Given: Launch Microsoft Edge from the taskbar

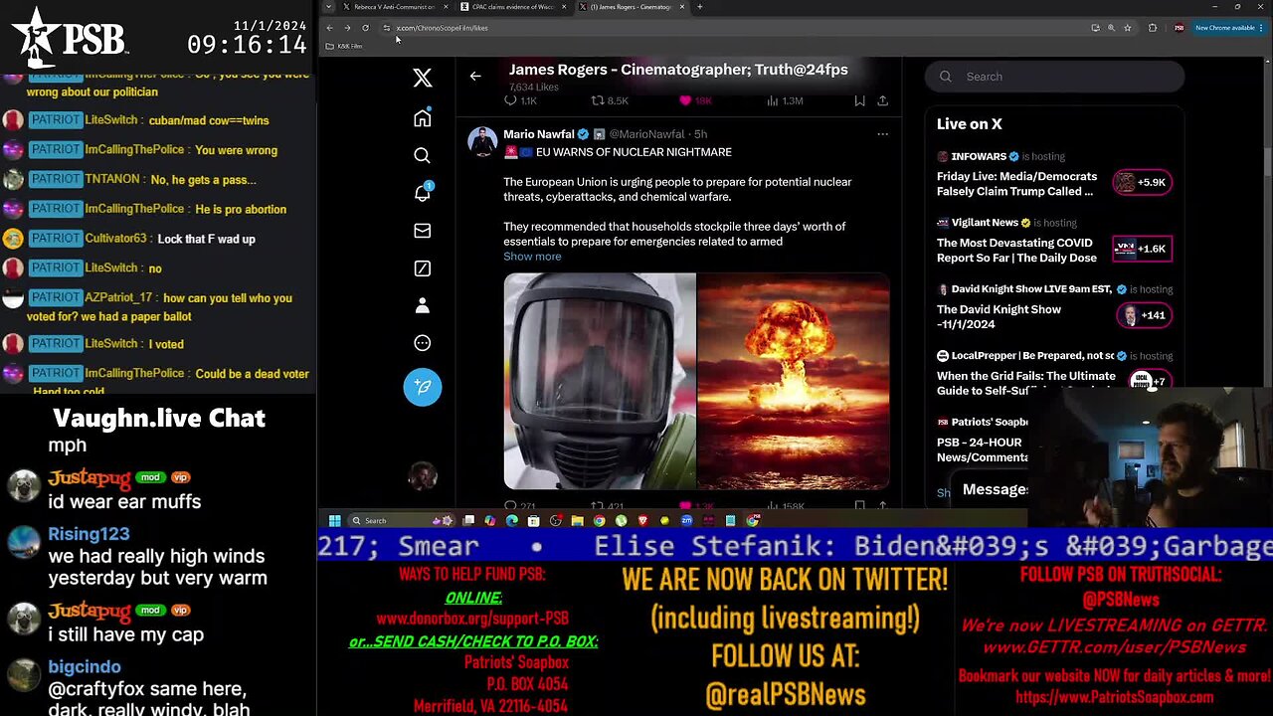Looking at the screenshot, I should tap(512, 520).
